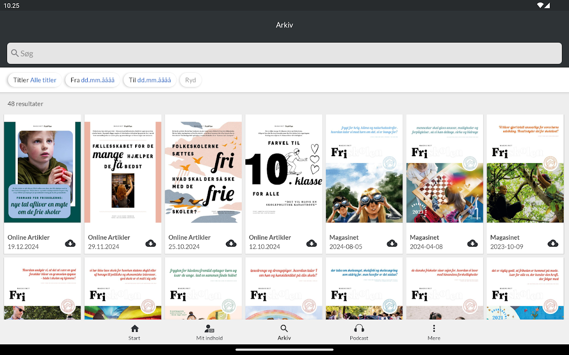The width and height of the screenshot is (569, 355).
Task: Tap the '25.10.2024' date label
Action: (184, 247)
